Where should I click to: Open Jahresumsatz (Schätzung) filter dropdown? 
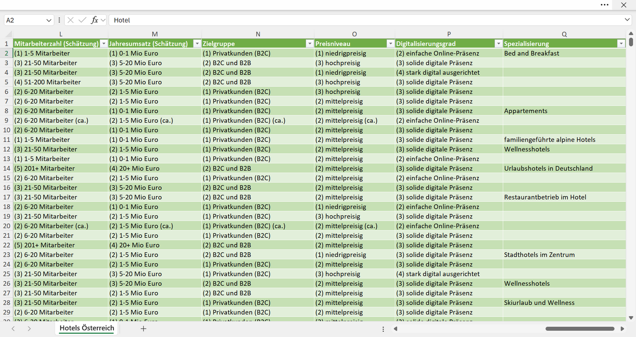point(197,43)
